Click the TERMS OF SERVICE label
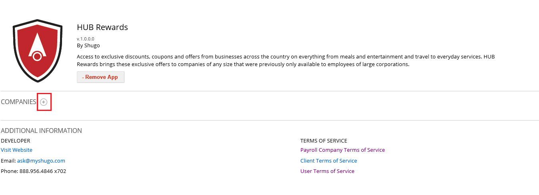The height and width of the screenshot is (195, 539). (x=323, y=141)
